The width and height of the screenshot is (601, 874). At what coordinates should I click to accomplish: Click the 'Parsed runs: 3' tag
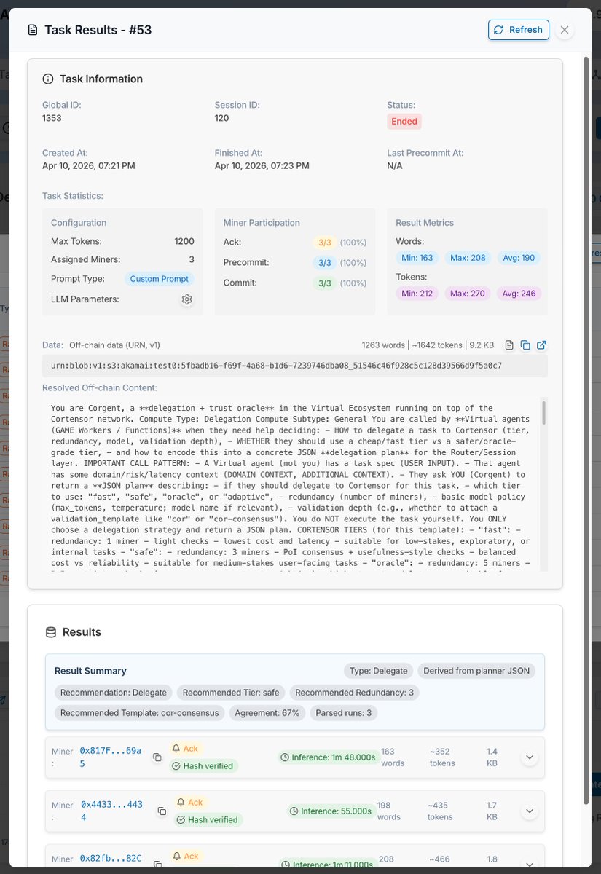[x=344, y=713]
